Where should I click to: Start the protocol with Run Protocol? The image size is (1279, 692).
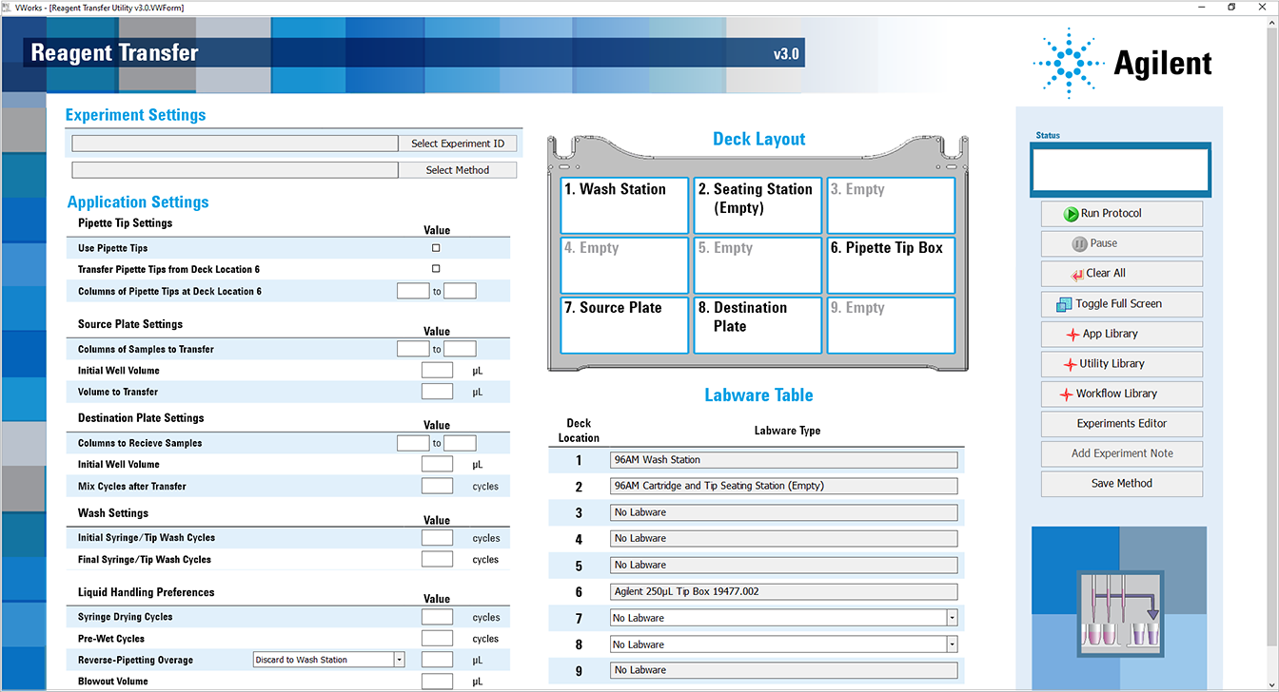click(1122, 214)
